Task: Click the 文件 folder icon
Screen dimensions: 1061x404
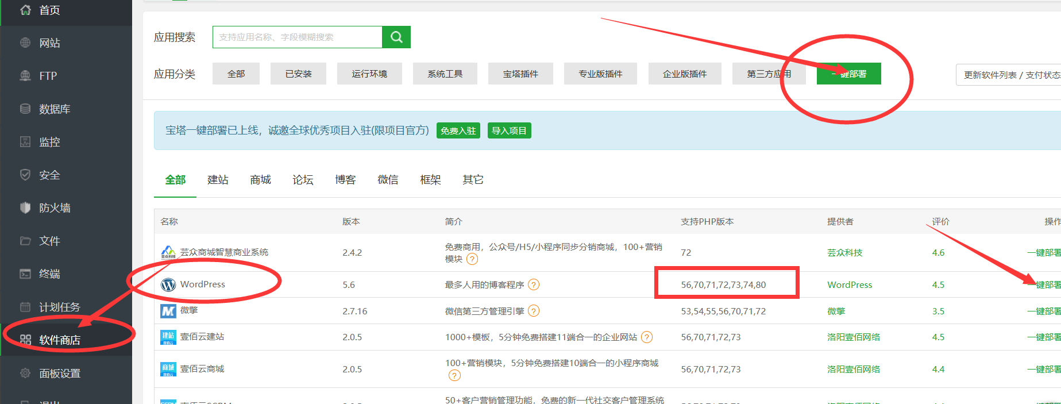Action: pos(25,241)
